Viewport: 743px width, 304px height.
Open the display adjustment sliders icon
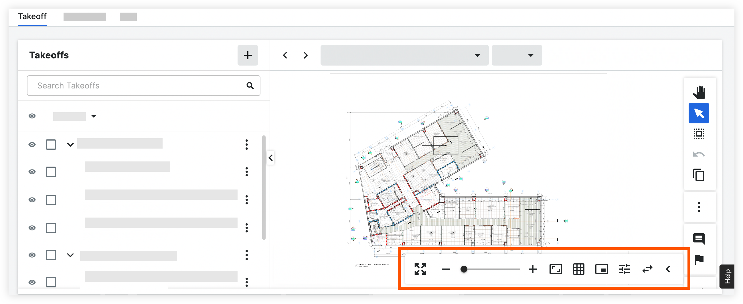[x=624, y=269]
